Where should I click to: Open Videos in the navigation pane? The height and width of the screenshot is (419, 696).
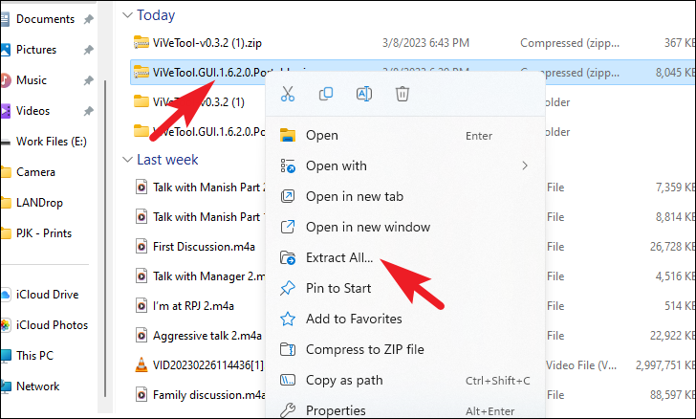(33, 111)
